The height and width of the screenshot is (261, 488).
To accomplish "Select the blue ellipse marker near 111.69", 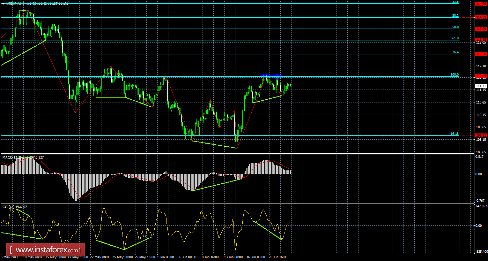I will (271, 76).
